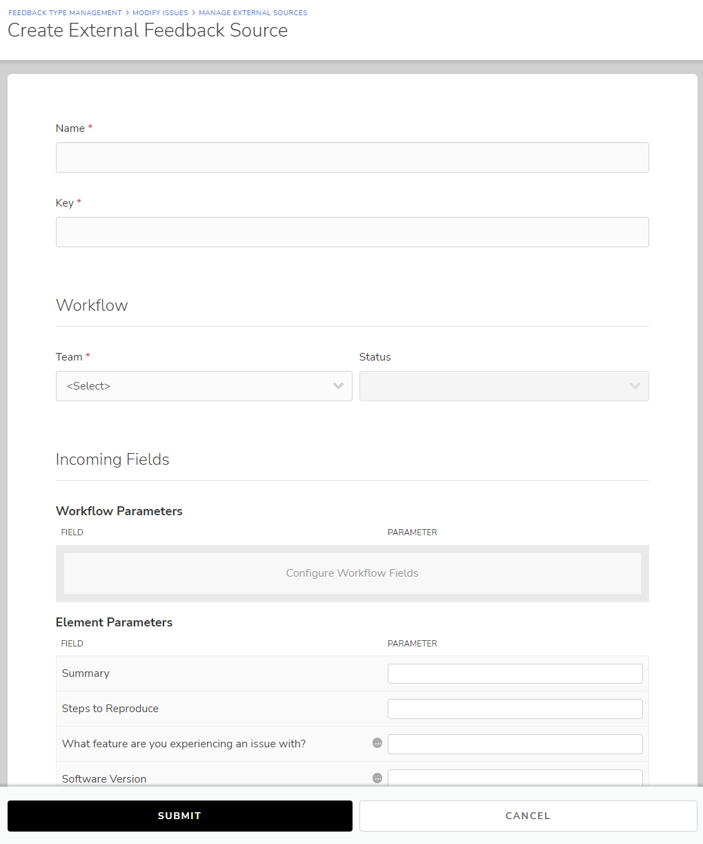Click the Software Version parameter input

[515, 778]
